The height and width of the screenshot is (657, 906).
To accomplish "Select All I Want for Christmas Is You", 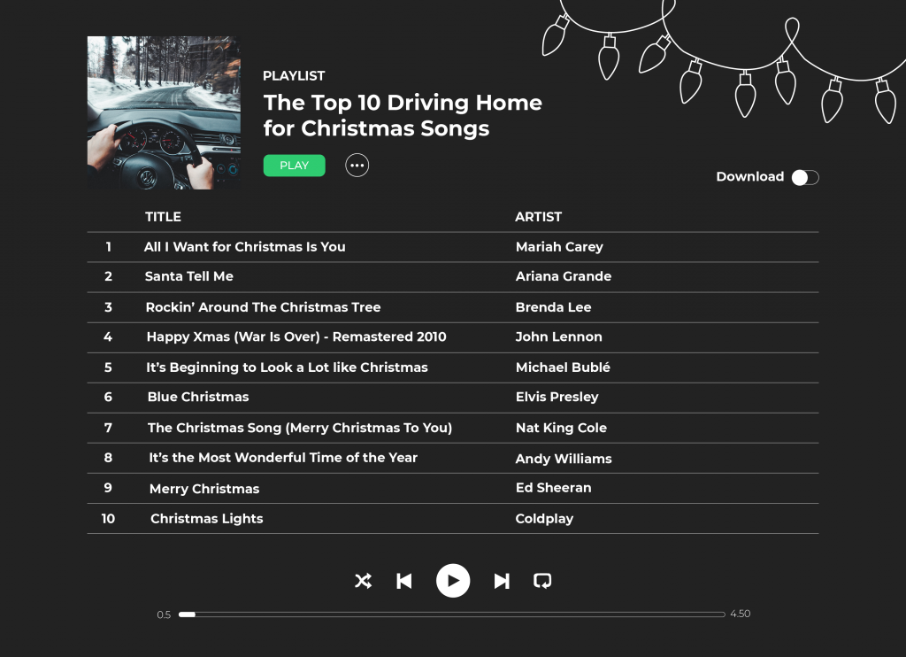I will (x=245, y=247).
